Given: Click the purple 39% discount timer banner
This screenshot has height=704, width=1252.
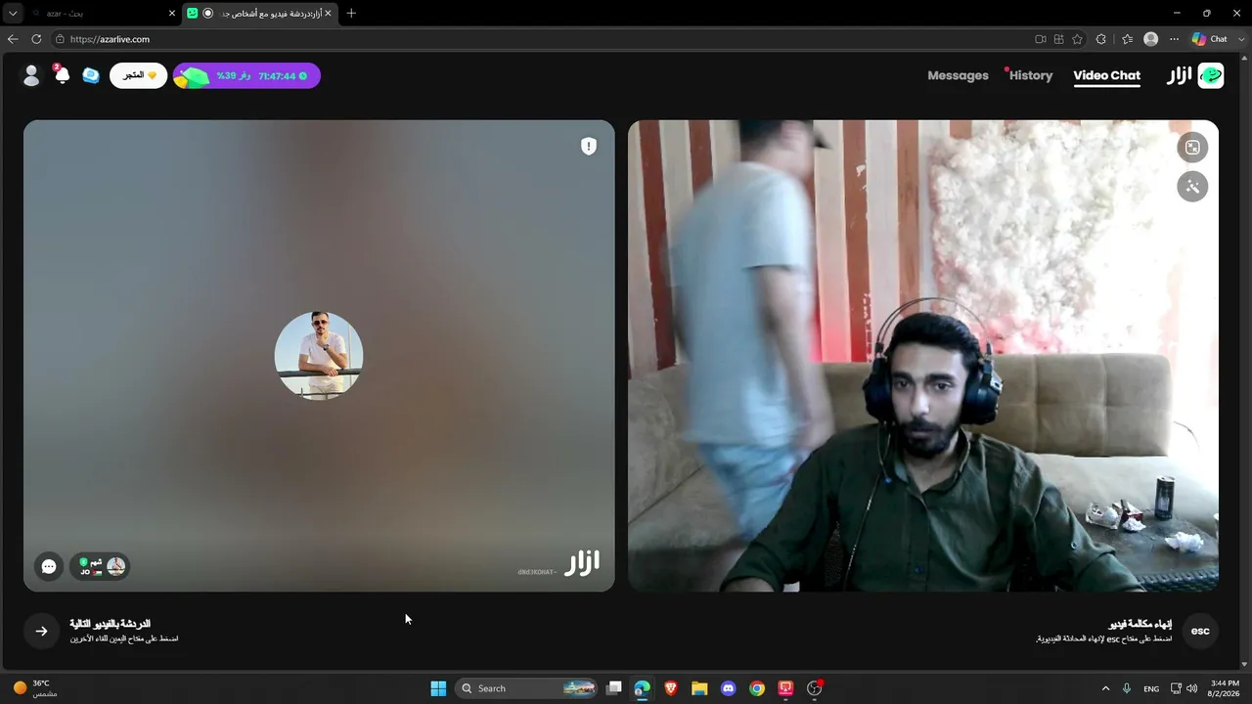Looking at the screenshot, I should click(246, 75).
